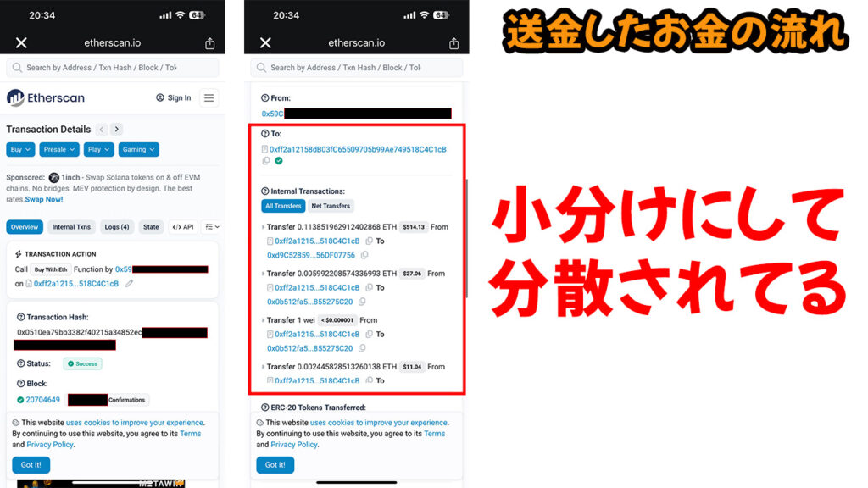This screenshot has height=488, width=868.
Task: Open block number 20704649
Action: click(x=42, y=400)
